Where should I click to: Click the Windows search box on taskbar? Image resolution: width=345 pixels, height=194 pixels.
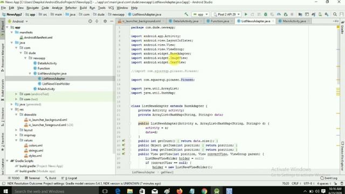click(x=54, y=191)
